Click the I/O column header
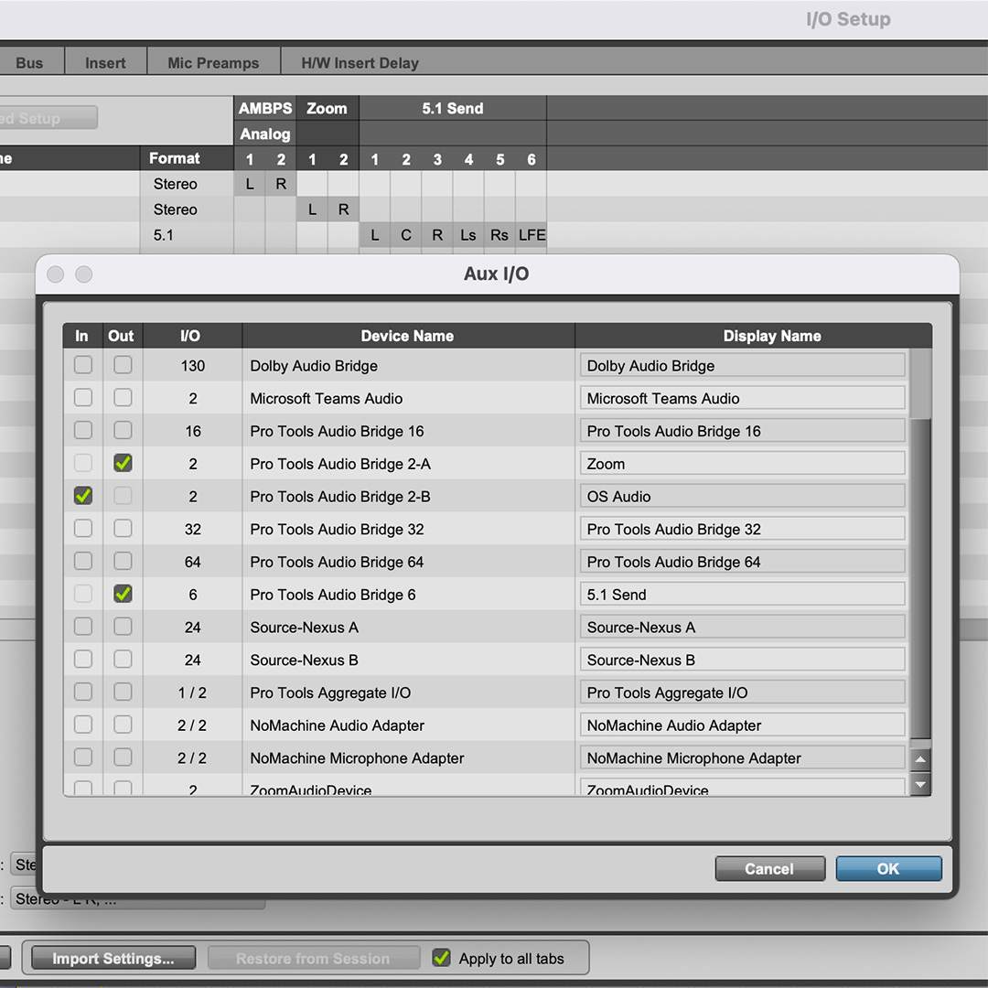 click(x=190, y=336)
